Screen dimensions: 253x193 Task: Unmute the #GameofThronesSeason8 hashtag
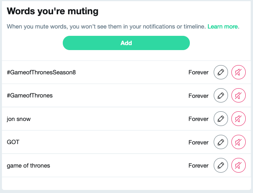[x=238, y=72]
